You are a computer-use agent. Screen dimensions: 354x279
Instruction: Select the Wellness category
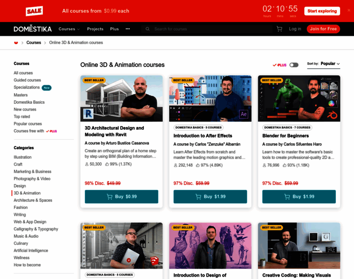(x=21, y=258)
